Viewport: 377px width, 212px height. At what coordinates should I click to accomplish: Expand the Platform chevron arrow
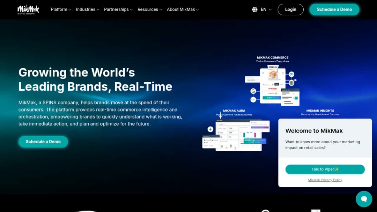(x=70, y=10)
